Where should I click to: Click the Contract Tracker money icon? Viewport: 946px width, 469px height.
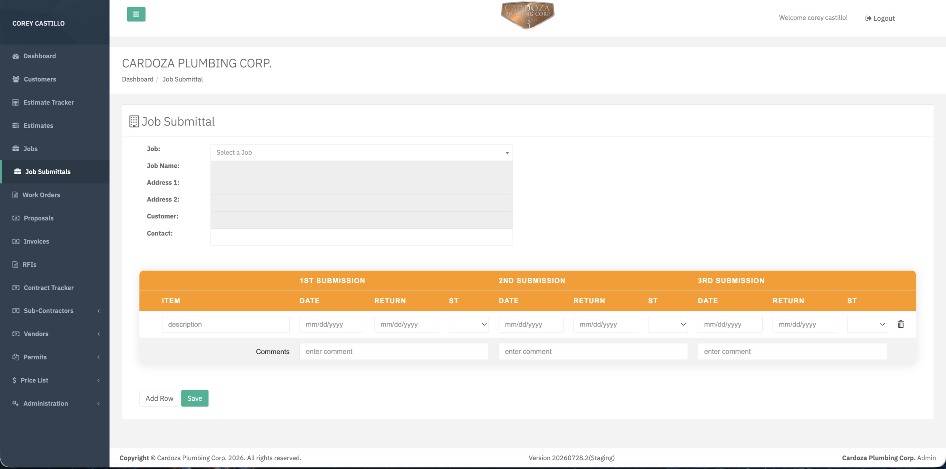[16, 288]
